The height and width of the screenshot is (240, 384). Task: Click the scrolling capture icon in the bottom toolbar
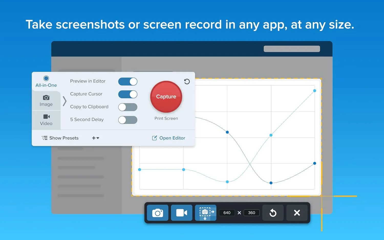point(206,213)
